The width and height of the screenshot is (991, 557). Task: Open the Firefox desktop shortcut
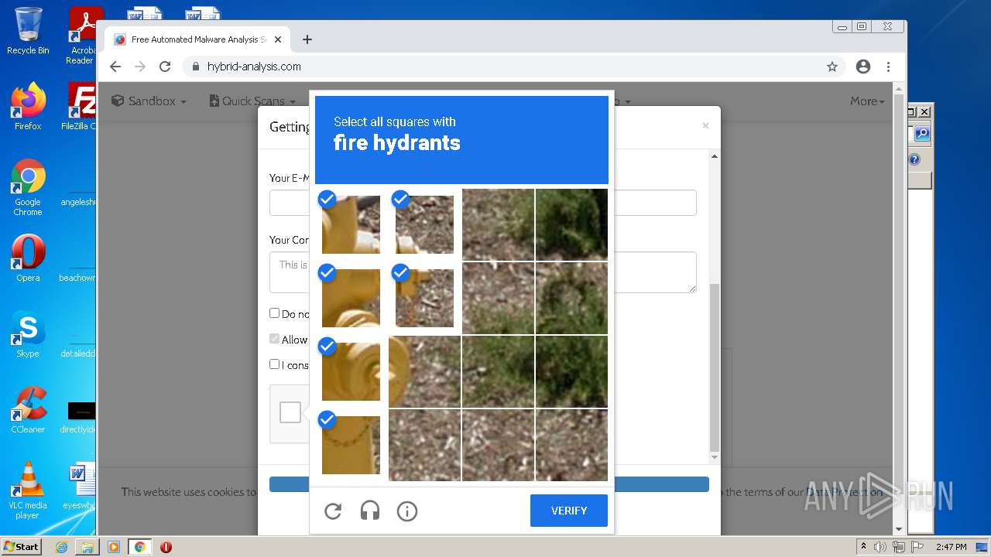click(x=28, y=107)
